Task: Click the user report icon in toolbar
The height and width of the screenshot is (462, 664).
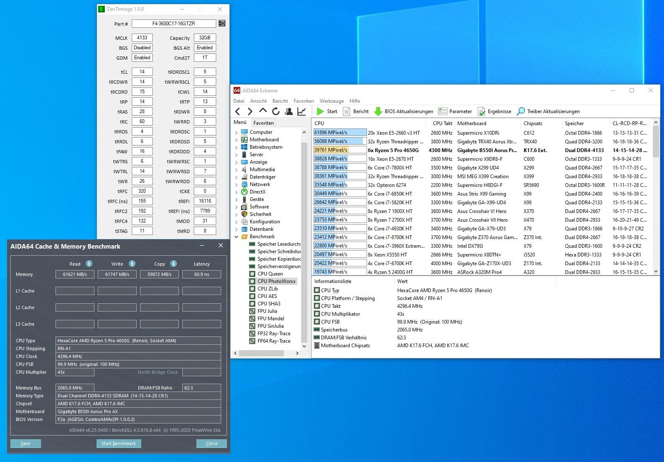Action: [x=289, y=111]
